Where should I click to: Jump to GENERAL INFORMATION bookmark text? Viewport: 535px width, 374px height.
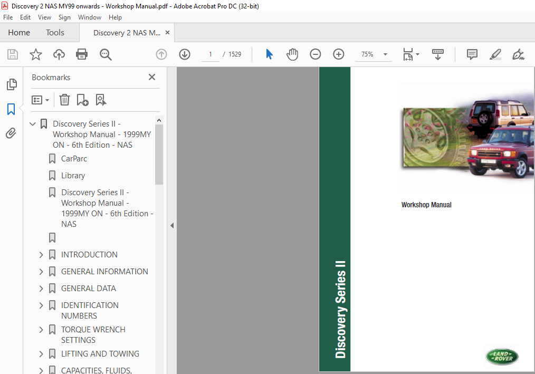click(104, 272)
